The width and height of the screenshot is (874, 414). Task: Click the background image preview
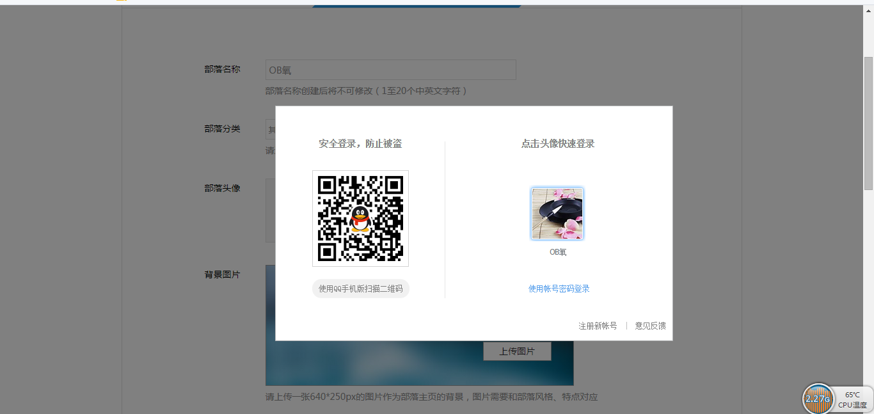[419, 363]
